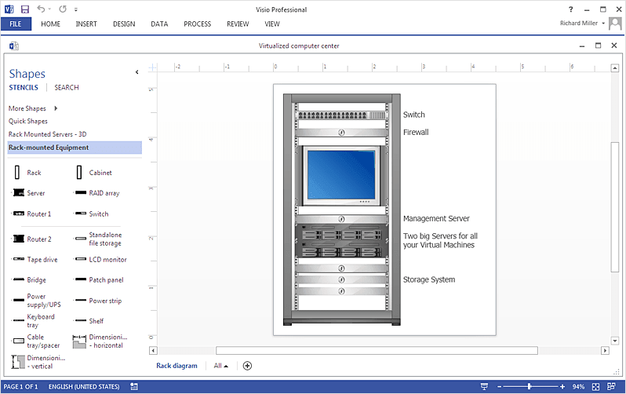Click the zoom slider handle
626x394 pixels.
[530, 386]
